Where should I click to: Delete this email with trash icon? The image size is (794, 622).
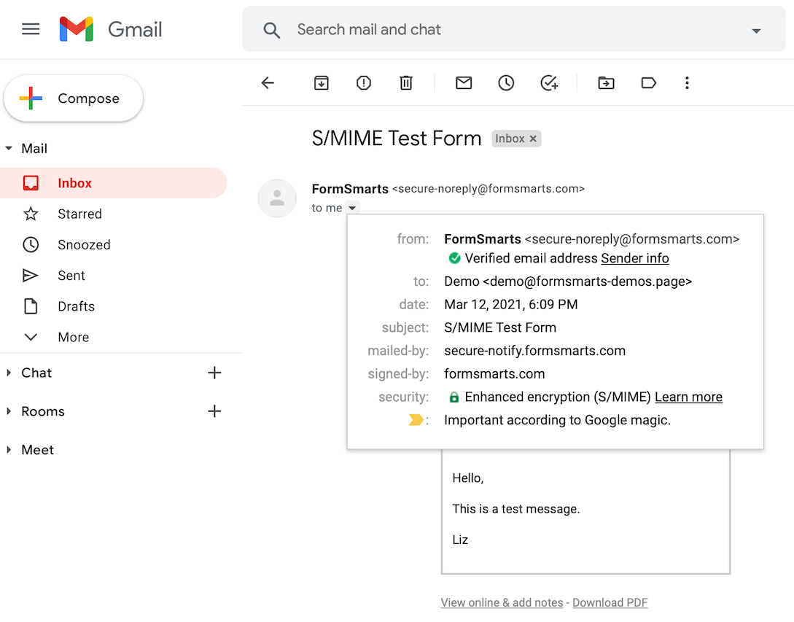pyautogui.click(x=405, y=82)
